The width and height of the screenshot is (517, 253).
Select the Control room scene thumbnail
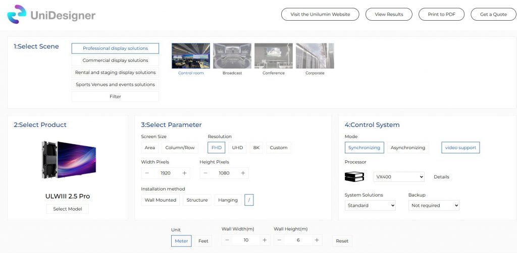point(191,56)
